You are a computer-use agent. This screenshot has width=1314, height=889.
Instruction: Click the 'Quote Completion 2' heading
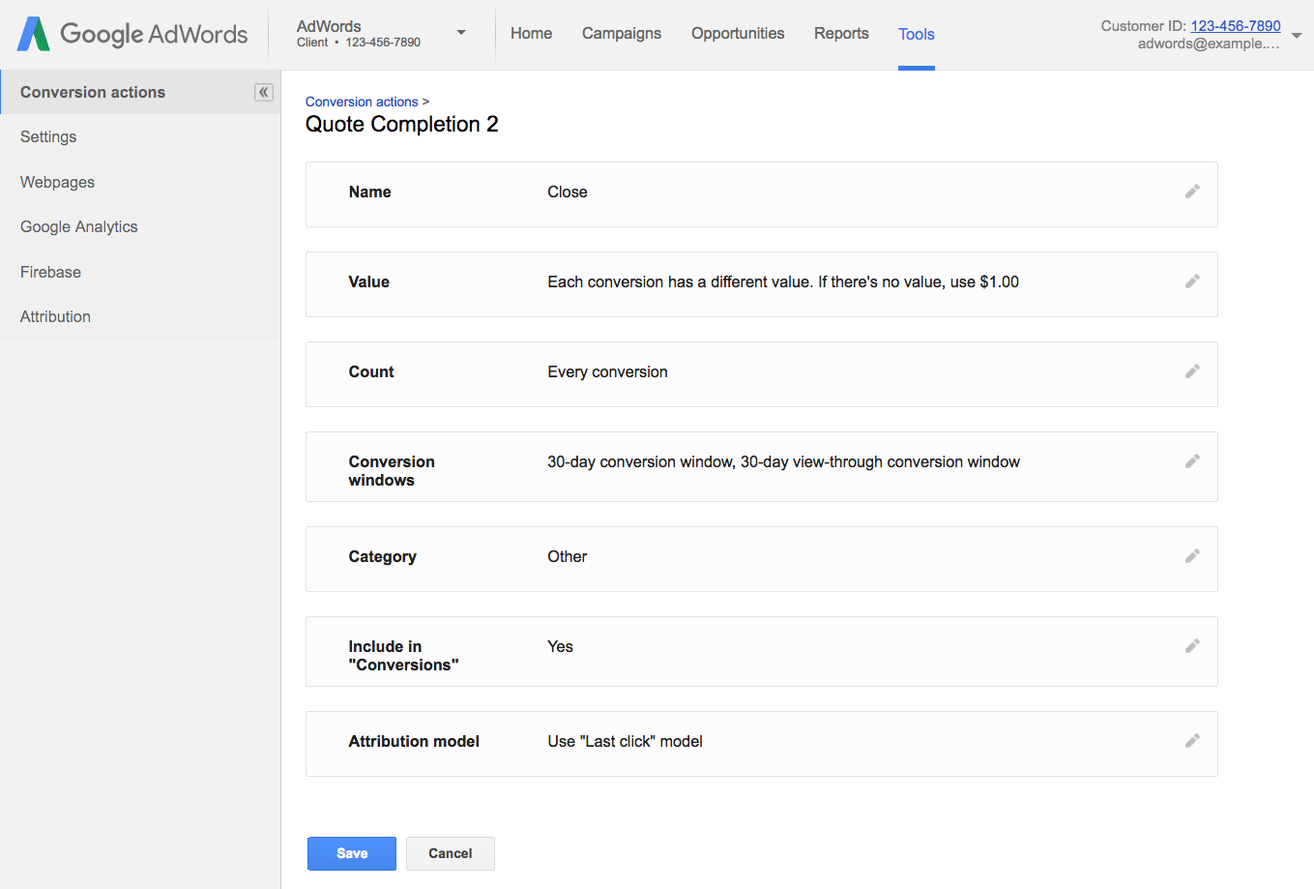(x=402, y=124)
